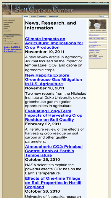This screenshot has width=111, height=198.
Task: Open the About SCC link
Action: tap(91, 3)
